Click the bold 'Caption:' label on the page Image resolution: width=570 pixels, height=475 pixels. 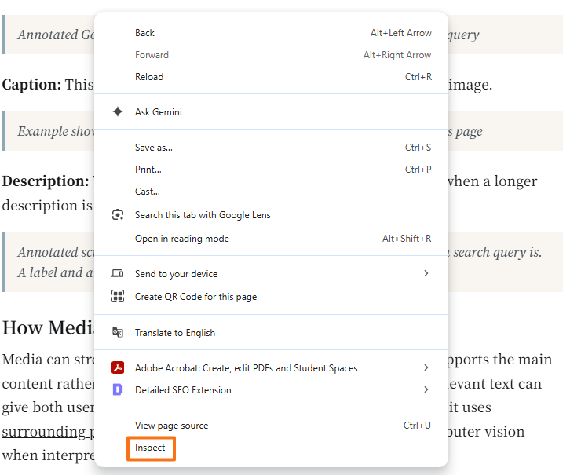31,84
